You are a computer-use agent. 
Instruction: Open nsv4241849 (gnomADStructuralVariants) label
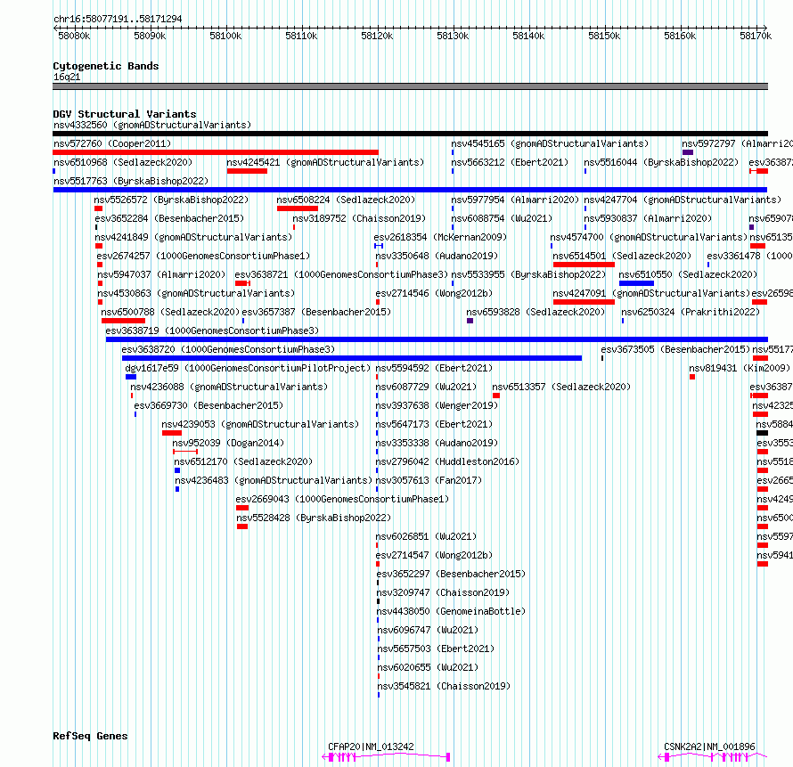coord(193,237)
